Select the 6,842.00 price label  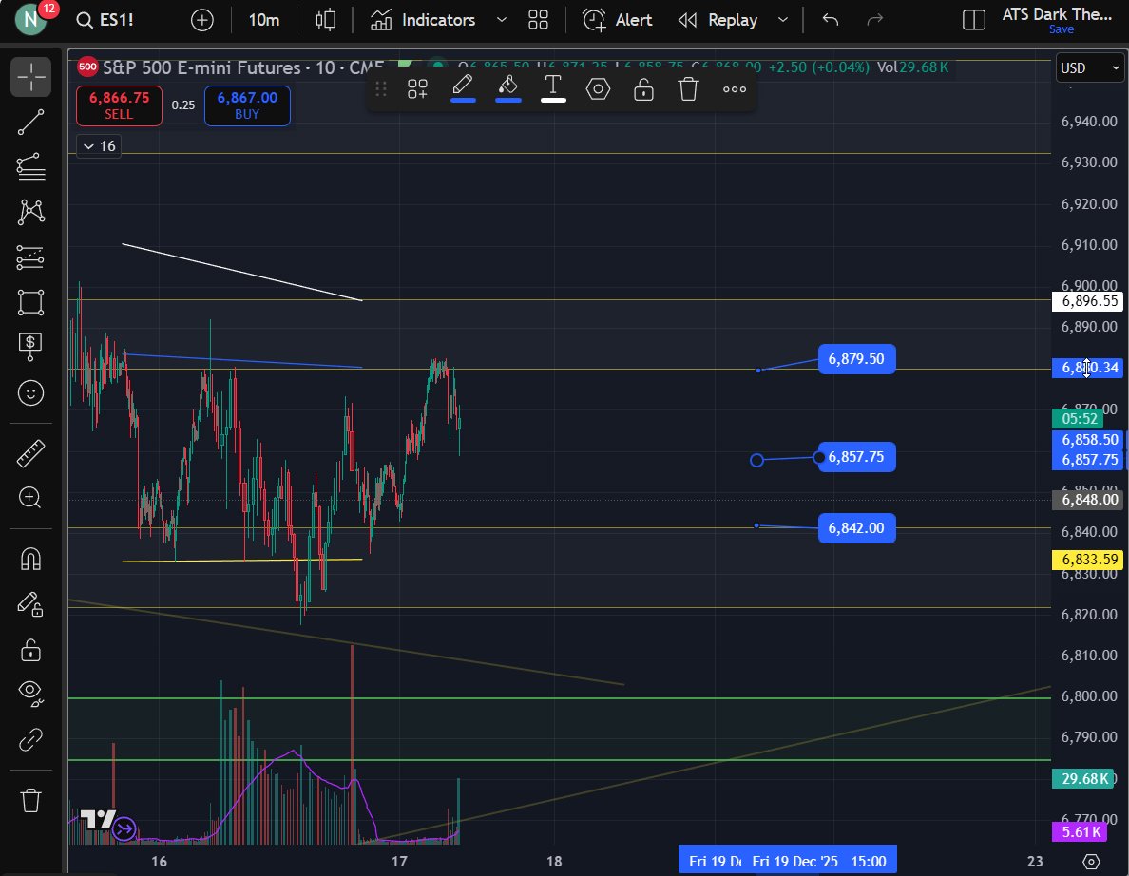(x=857, y=527)
